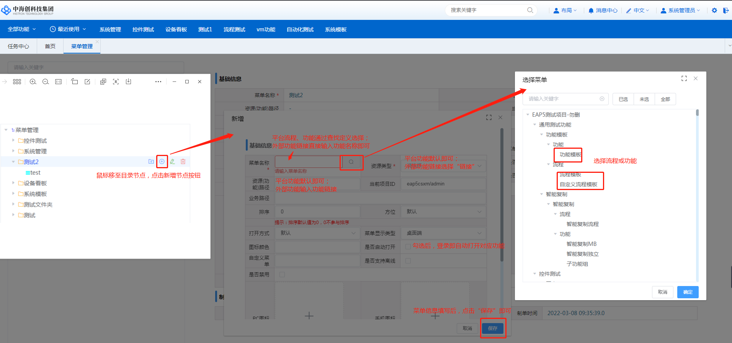Image resolution: width=732 pixels, height=343 pixels.
Task: Switch to the 任务中心 tab
Action: [x=18, y=46]
